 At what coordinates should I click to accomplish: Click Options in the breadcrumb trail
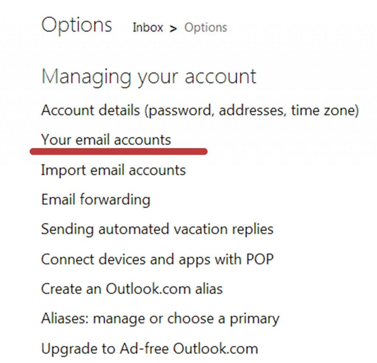pos(205,28)
